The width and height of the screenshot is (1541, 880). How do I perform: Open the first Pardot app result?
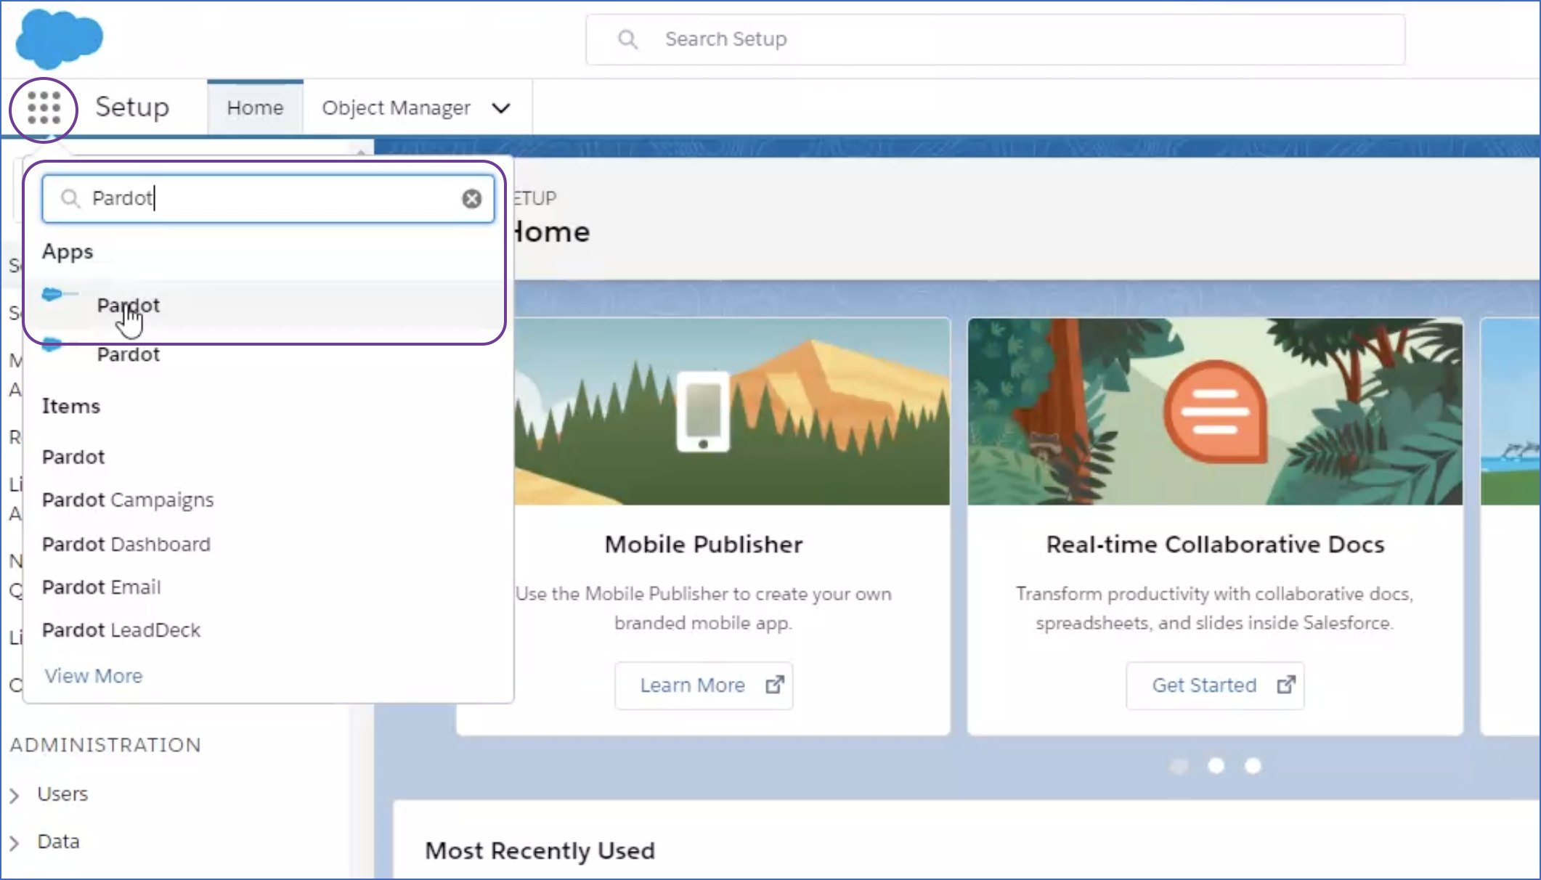[x=265, y=305]
